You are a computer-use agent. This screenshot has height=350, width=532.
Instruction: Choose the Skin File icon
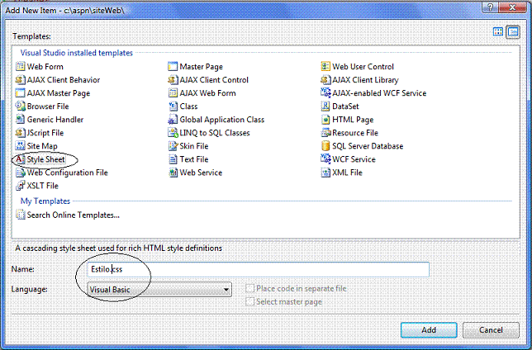[x=173, y=146]
